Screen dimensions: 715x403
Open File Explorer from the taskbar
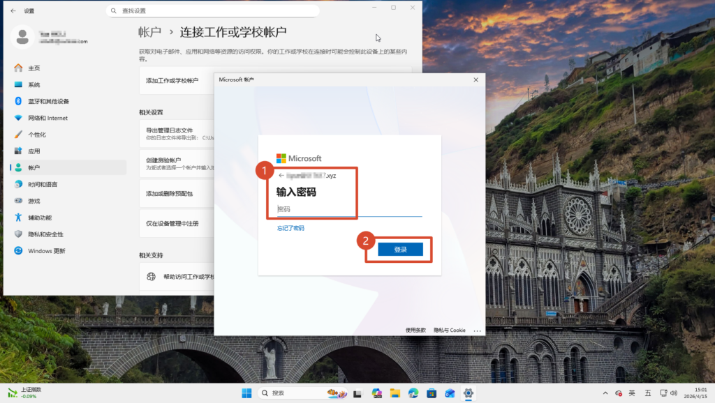395,393
